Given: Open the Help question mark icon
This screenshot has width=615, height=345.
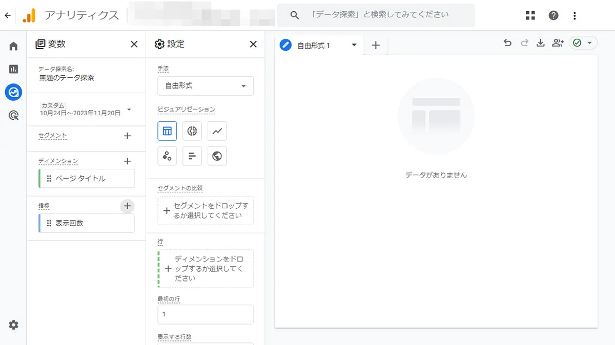Looking at the screenshot, I should tap(553, 15).
